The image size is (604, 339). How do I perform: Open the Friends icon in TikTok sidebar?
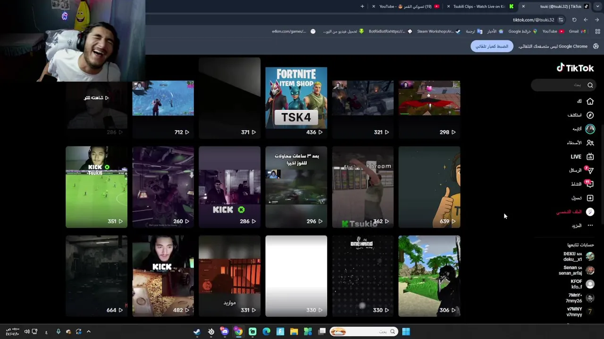tap(590, 143)
